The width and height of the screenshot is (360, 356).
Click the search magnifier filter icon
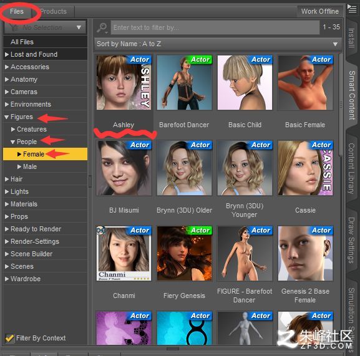[x=102, y=28]
